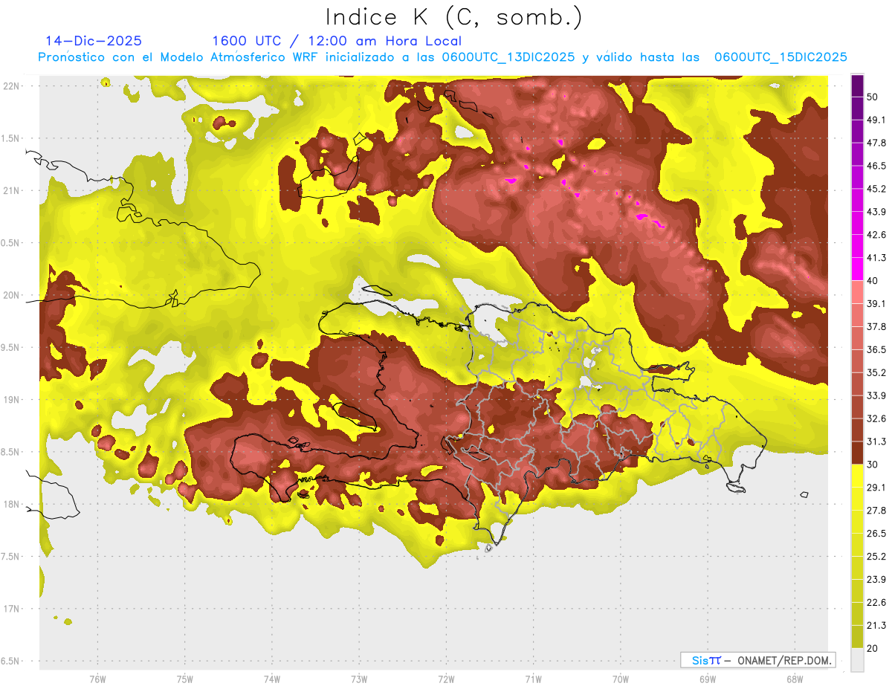Click the "9.5N" latitude axis label
The height and width of the screenshot is (689, 892).
coord(11,347)
